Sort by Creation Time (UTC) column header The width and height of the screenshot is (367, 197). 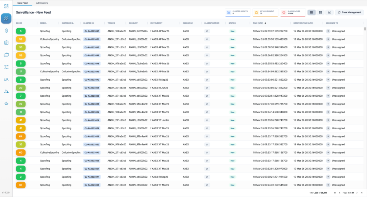click(303, 23)
